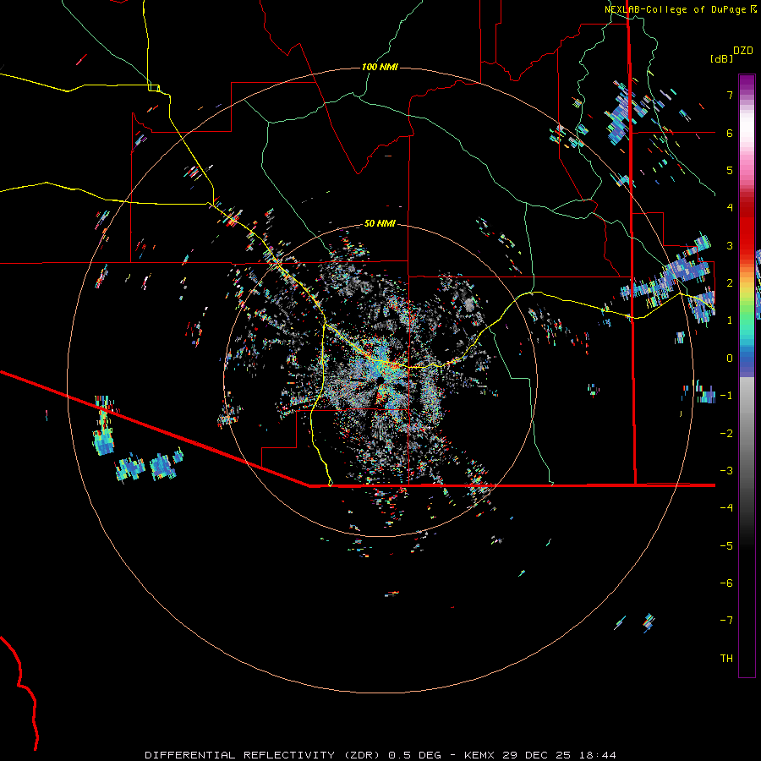761x761 pixels.
Task: Click the '6' value on the color scale
Action: [730, 133]
